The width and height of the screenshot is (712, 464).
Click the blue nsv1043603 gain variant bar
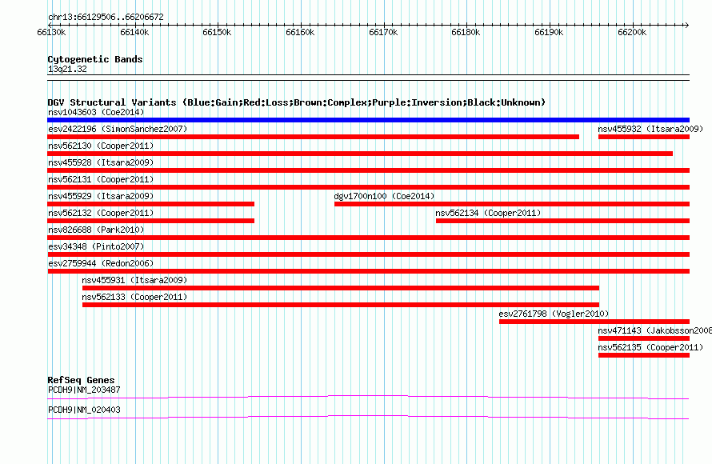(368, 120)
